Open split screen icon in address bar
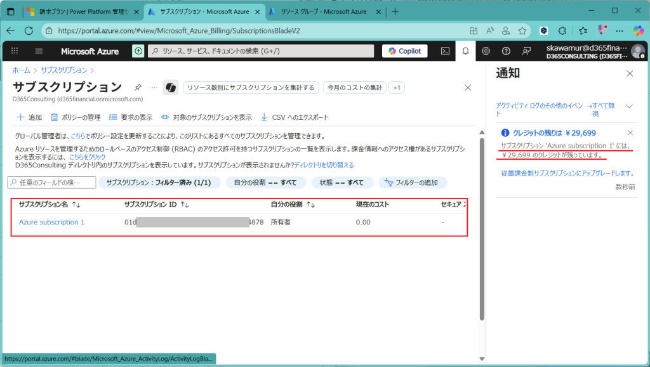Viewport: 650px width, 367px height. 474,30
